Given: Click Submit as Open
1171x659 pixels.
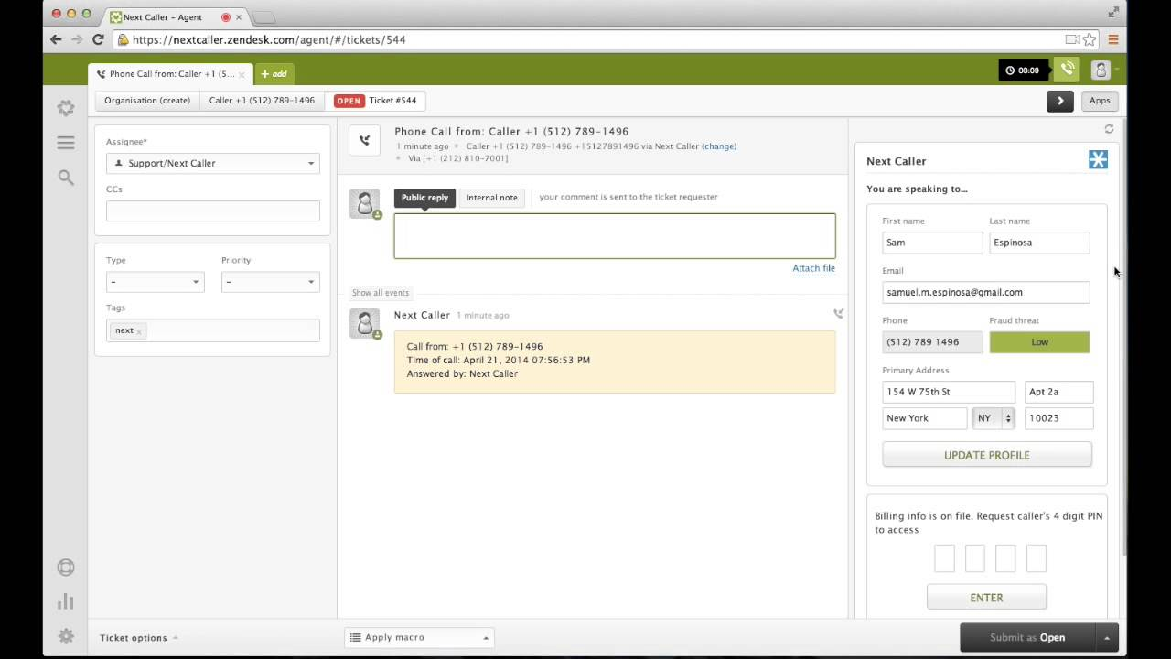Looking at the screenshot, I should [x=1027, y=637].
